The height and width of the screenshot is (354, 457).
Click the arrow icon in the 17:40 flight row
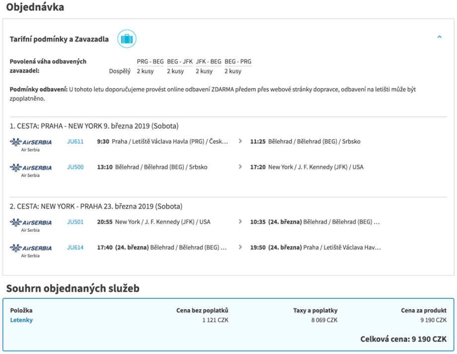(240, 247)
